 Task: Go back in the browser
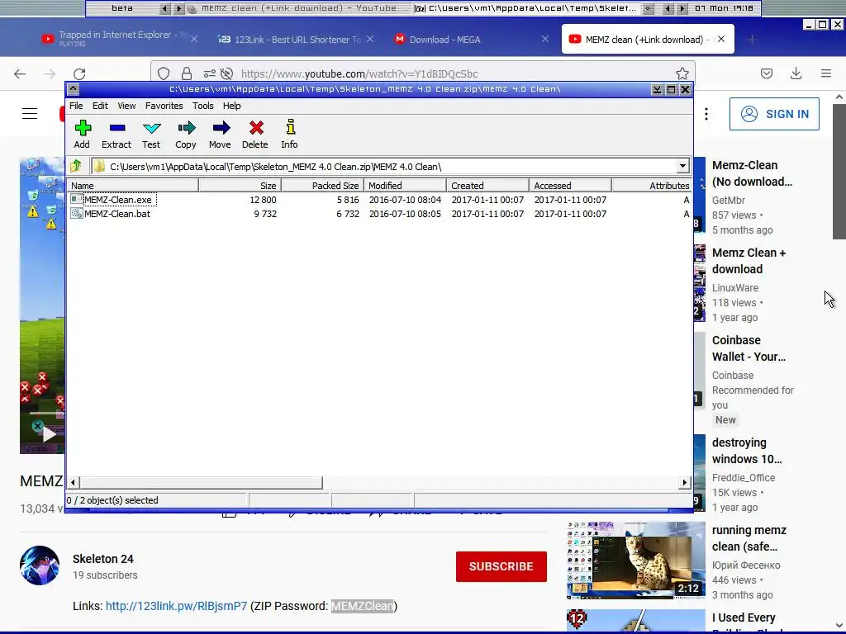(20, 73)
